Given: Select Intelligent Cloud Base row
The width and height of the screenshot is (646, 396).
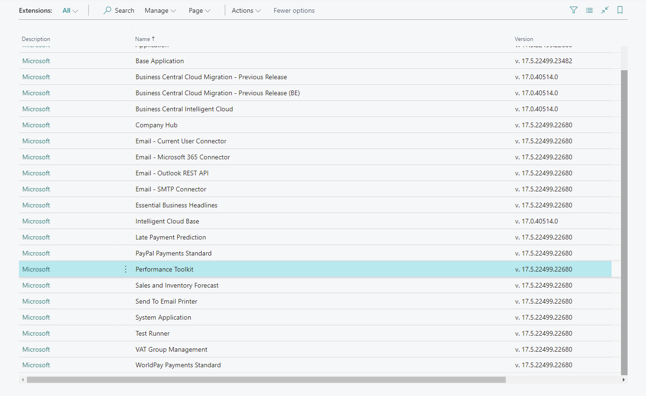Looking at the screenshot, I should [x=315, y=221].
